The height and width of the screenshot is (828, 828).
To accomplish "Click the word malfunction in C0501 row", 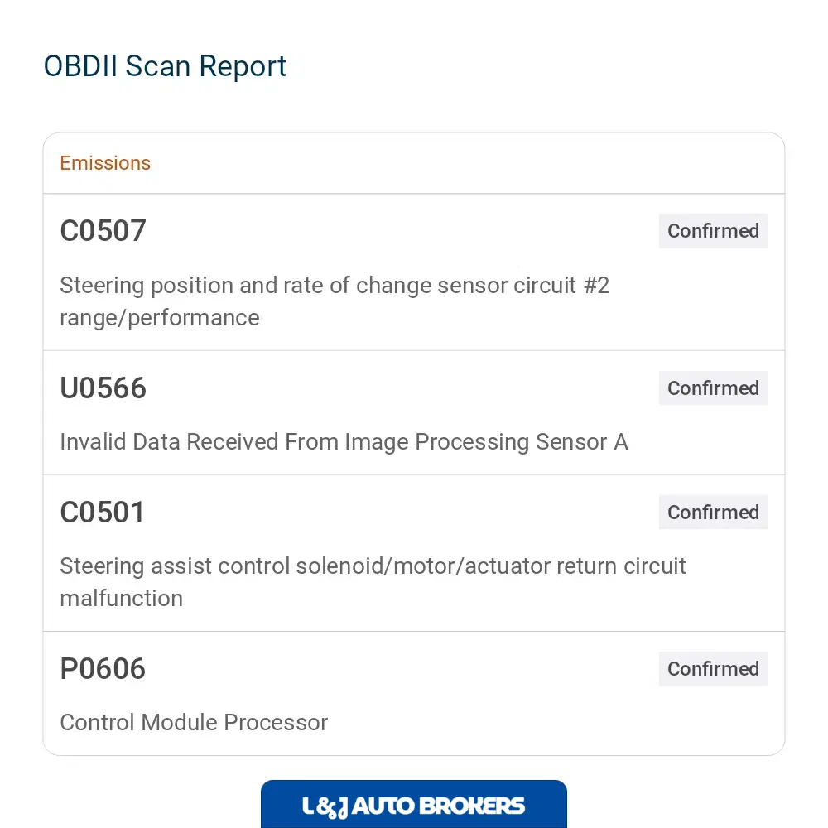I will [x=122, y=599].
